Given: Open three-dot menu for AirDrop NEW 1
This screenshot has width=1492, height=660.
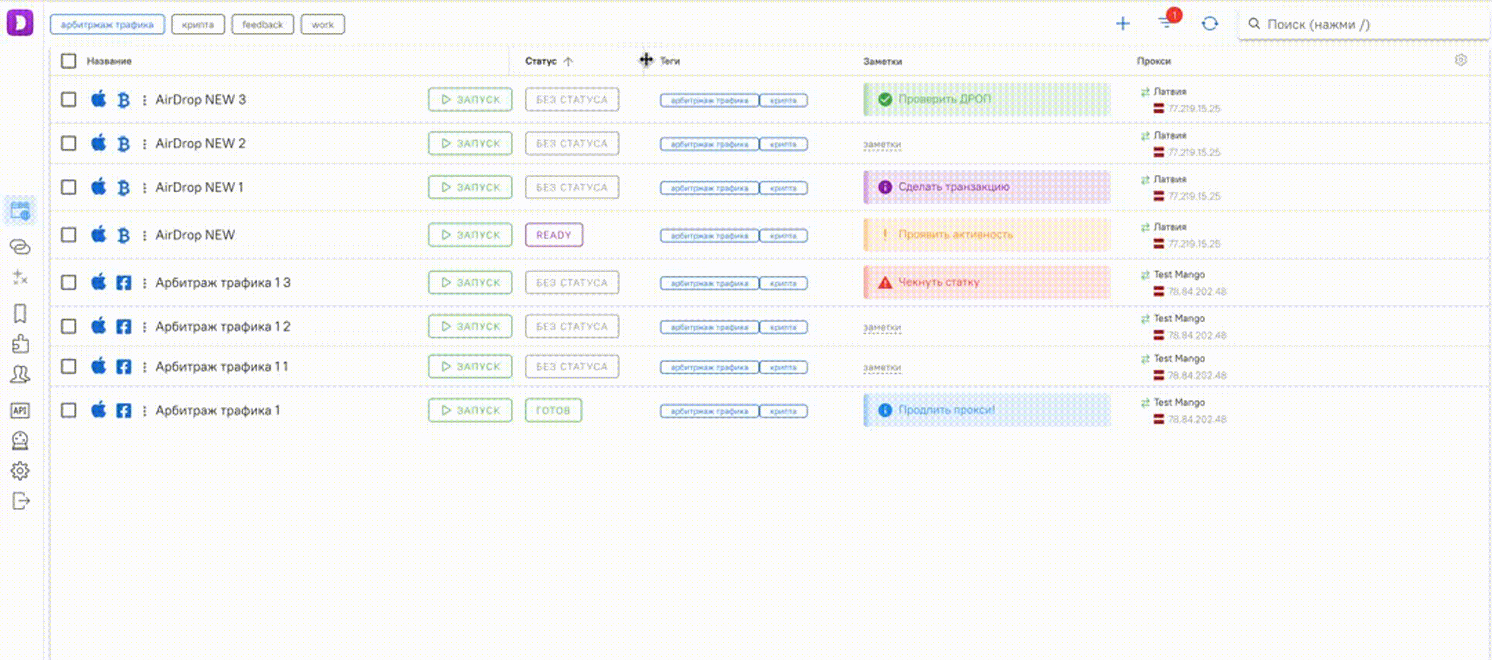Looking at the screenshot, I should click(x=144, y=188).
